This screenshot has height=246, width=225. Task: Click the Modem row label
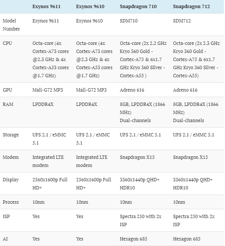point(11,157)
